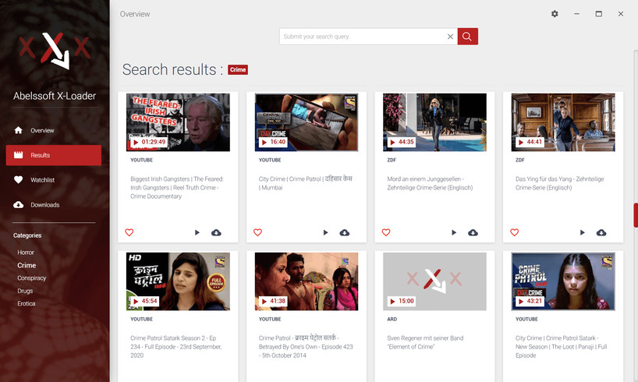Open the 44:35 ZDF poolside thumbnail
The width and height of the screenshot is (638, 382).
click(x=434, y=122)
